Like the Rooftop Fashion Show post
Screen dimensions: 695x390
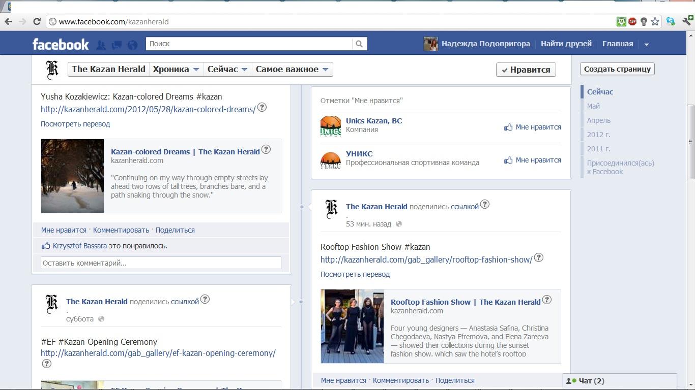[343, 380]
